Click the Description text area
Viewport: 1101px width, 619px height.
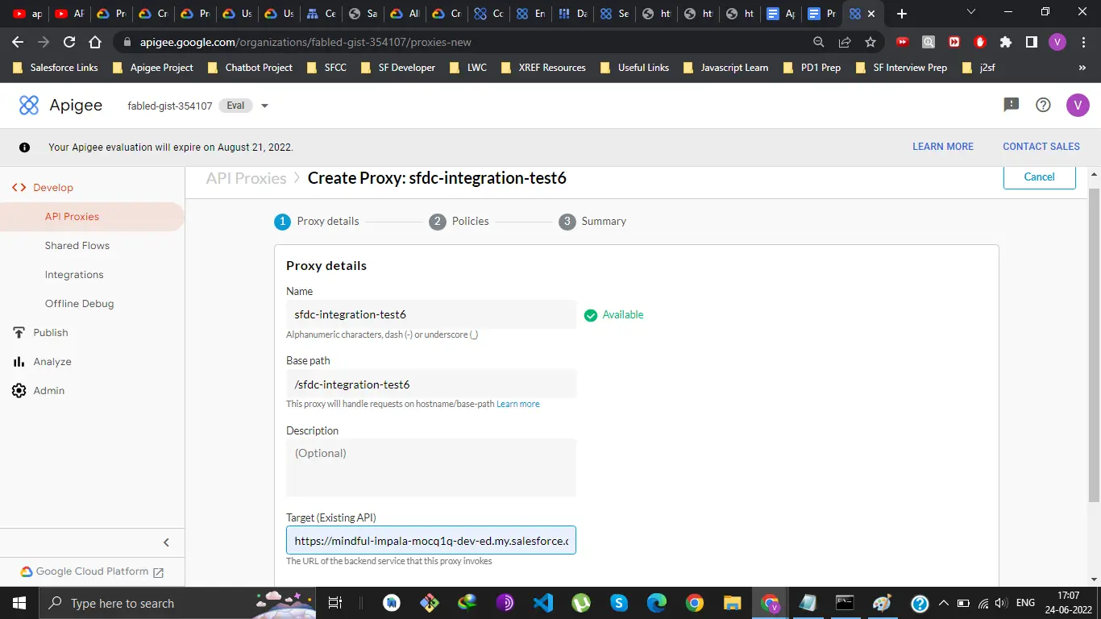(431, 467)
